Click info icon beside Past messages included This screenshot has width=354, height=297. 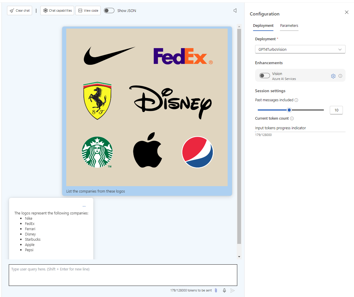click(x=296, y=100)
